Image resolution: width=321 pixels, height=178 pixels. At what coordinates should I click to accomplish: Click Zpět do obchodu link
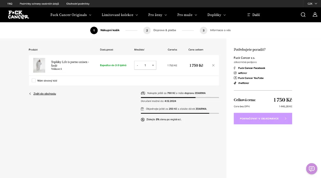point(45,94)
